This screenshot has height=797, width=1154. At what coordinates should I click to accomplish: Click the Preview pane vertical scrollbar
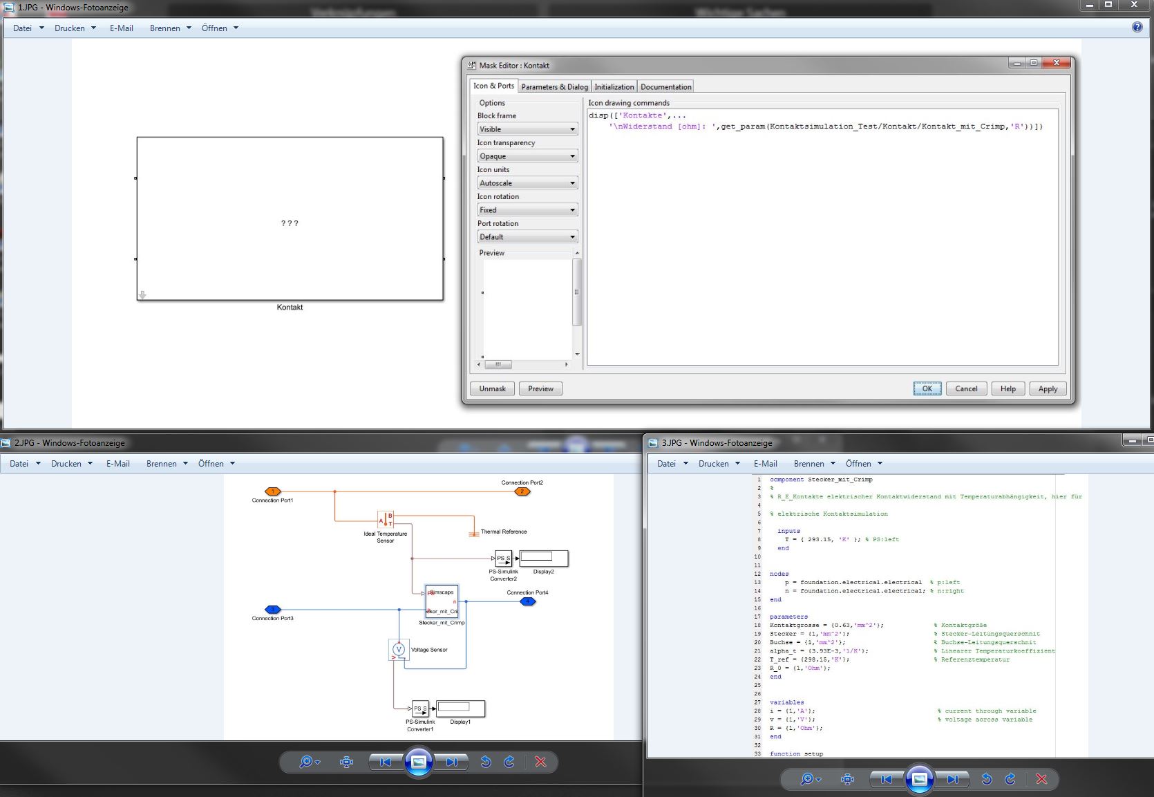pyautogui.click(x=577, y=292)
